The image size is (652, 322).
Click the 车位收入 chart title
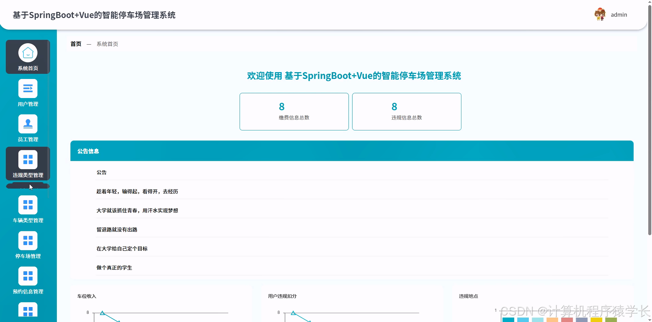pos(87,296)
